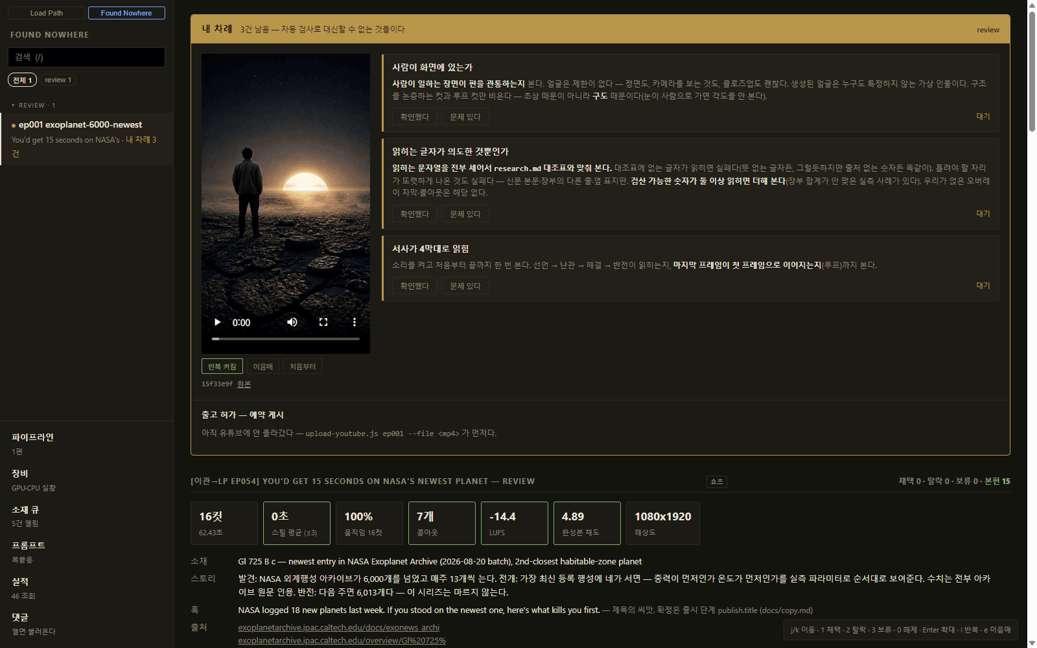This screenshot has height=648, width=1037.
Task: Click the video progress bar
Action: coord(286,339)
